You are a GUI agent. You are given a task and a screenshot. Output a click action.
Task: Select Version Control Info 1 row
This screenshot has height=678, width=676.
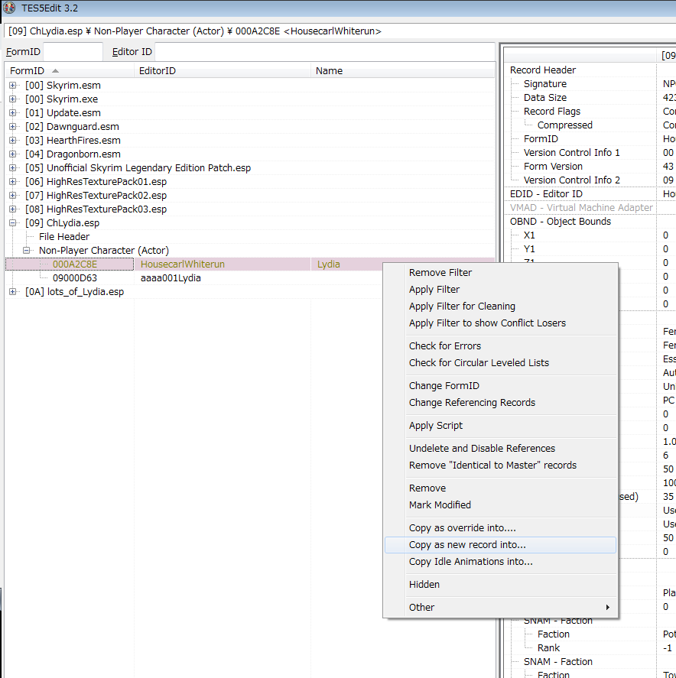pos(580,153)
